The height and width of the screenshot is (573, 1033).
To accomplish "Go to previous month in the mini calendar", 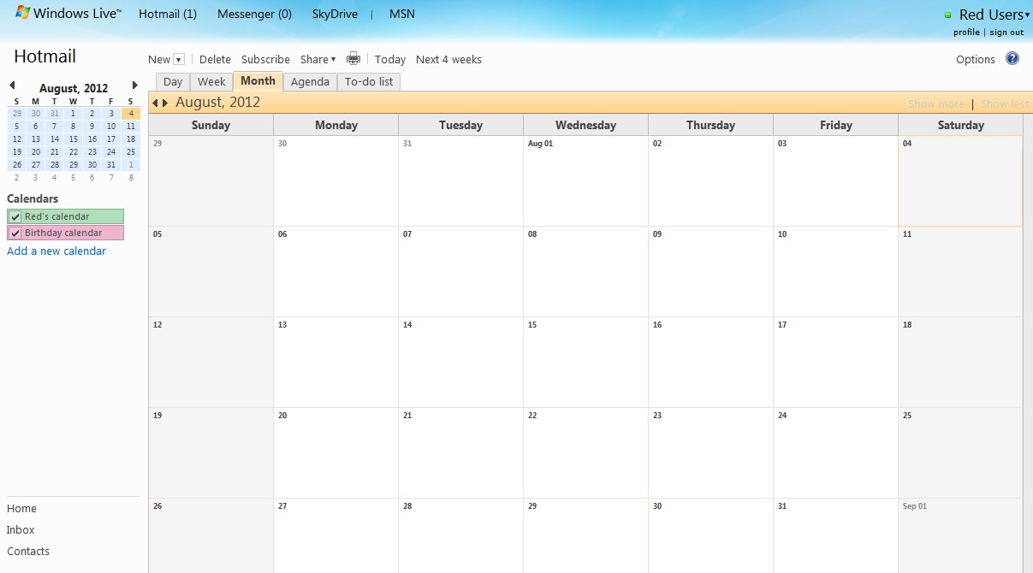I will click(x=12, y=86).
